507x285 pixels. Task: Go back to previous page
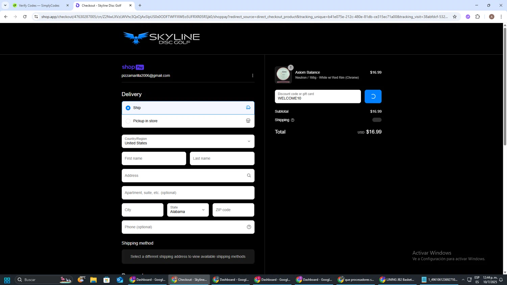point(6,17)
